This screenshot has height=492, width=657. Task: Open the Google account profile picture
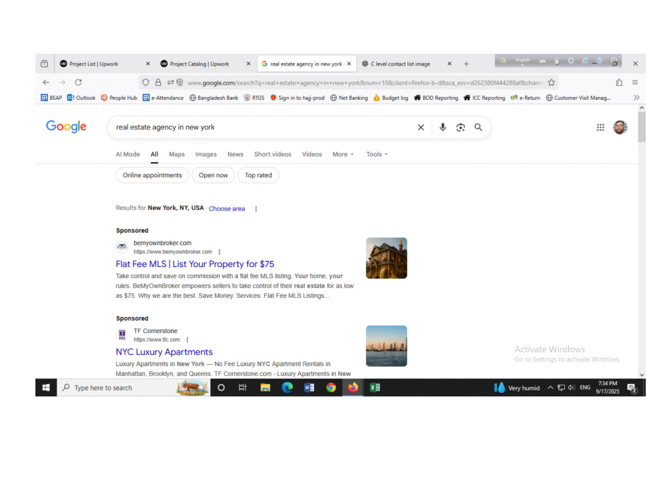tap(620, 127)
